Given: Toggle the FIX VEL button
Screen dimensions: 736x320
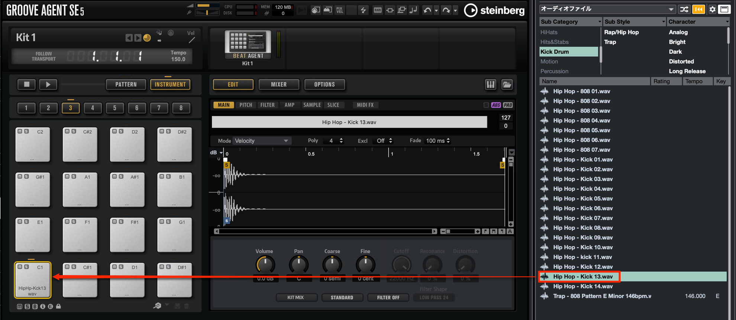Looking at the screenshot, I should [339, 10].
